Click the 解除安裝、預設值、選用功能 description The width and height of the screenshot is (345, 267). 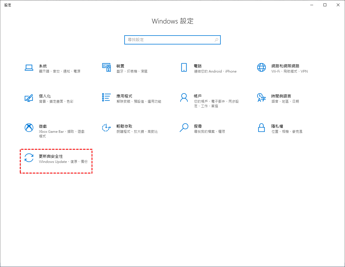tap(139, 102)
